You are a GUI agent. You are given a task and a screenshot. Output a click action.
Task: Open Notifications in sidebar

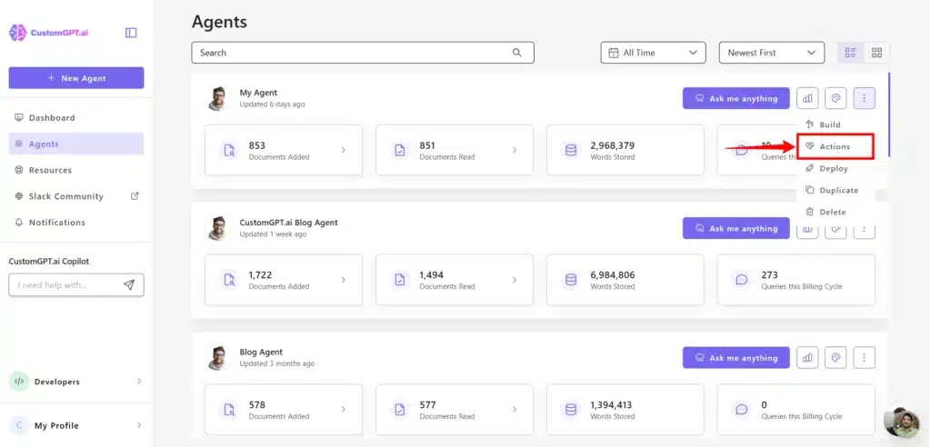76,222
